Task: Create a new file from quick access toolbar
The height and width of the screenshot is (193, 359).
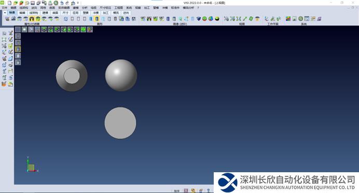Action: 10,3
